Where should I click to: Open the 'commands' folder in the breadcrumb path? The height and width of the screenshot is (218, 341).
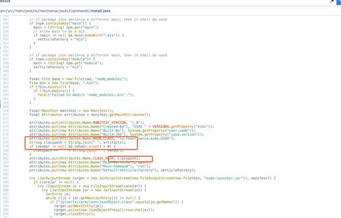[80, 11]
